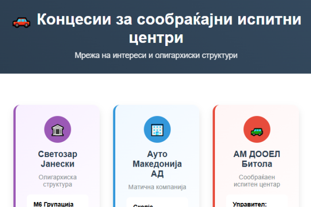This screenshot has width=311, height=207.
Task: Open the Светозар Јанески card heading
Action: click(x=58, y=159)
